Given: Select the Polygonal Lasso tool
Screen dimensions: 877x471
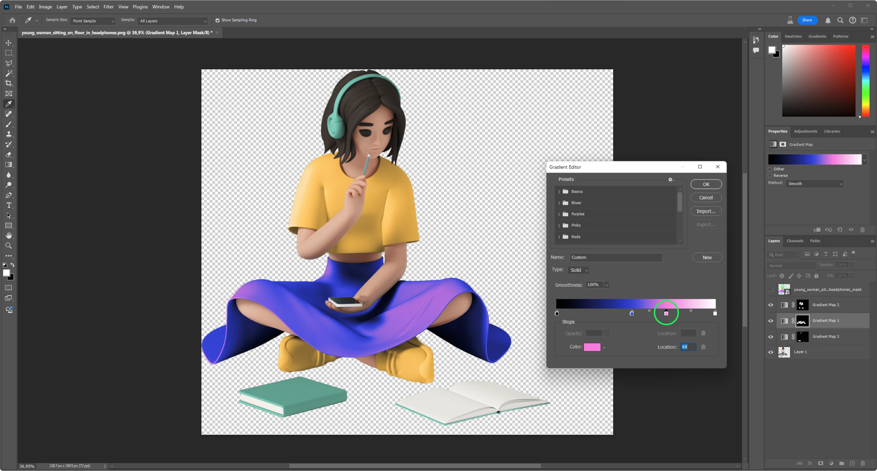Looking at the screenshot, I should 9,63.
